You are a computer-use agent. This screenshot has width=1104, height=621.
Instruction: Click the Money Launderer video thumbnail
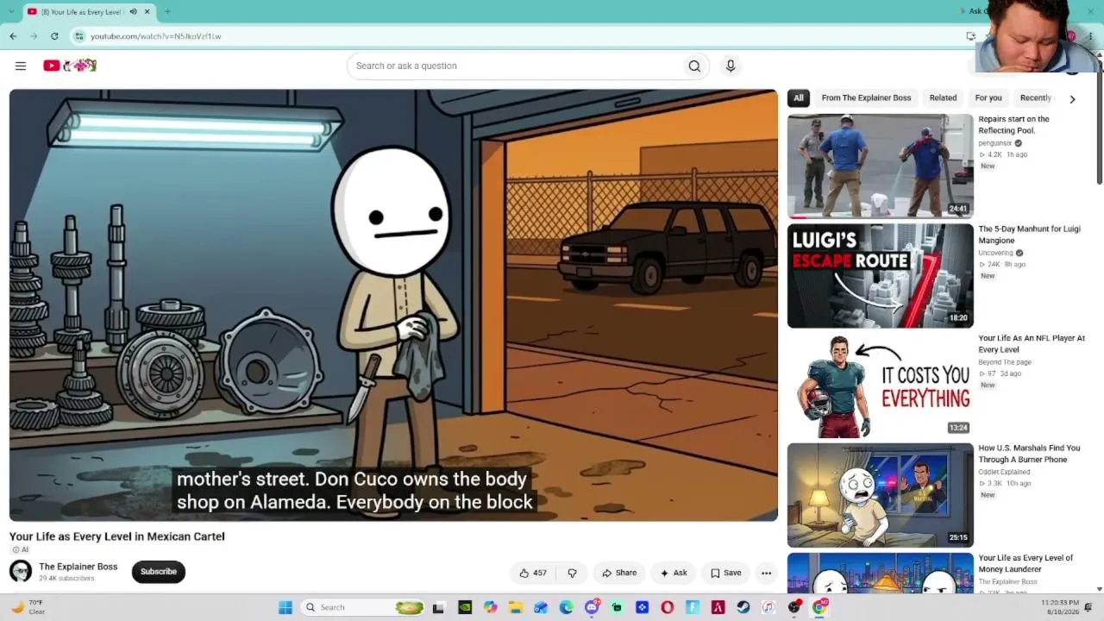pos(880,574)
